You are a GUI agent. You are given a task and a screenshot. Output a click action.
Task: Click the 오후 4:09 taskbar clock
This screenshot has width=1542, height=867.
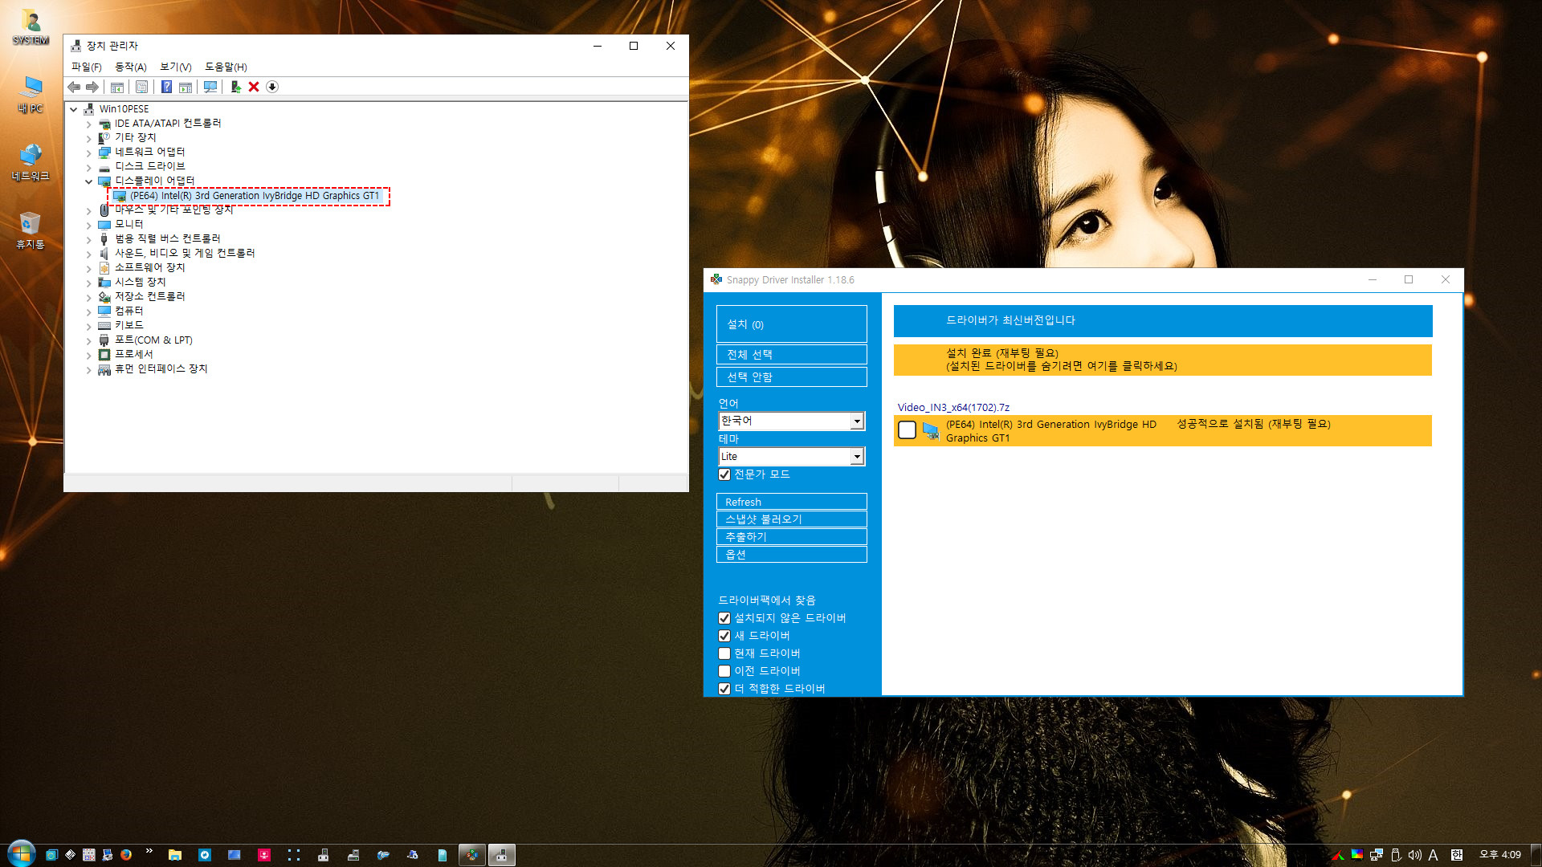1499,855
